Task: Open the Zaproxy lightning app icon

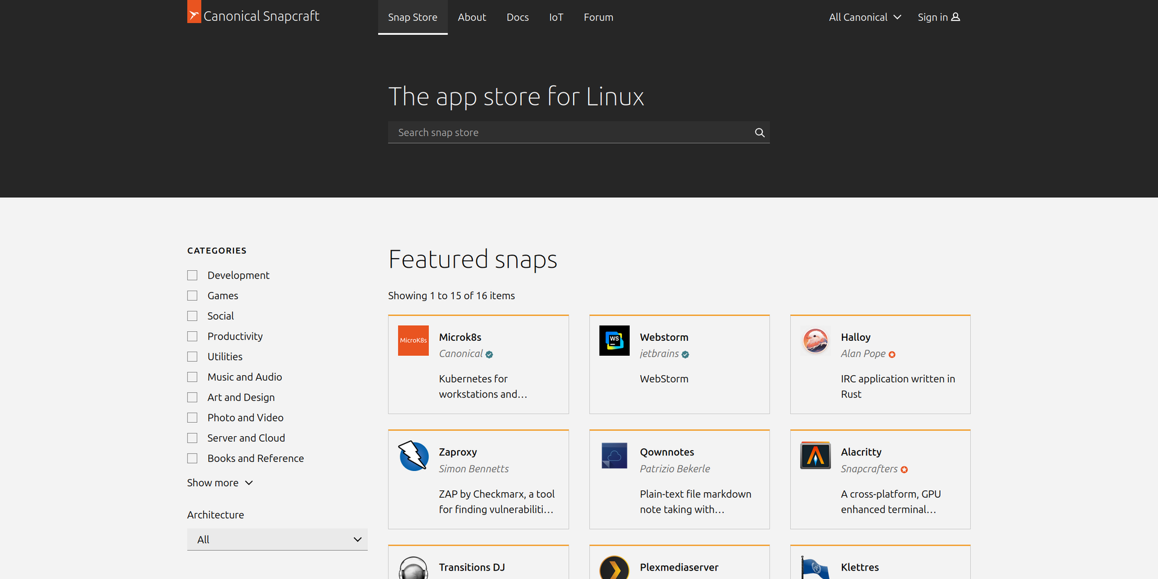Action: 413,455
